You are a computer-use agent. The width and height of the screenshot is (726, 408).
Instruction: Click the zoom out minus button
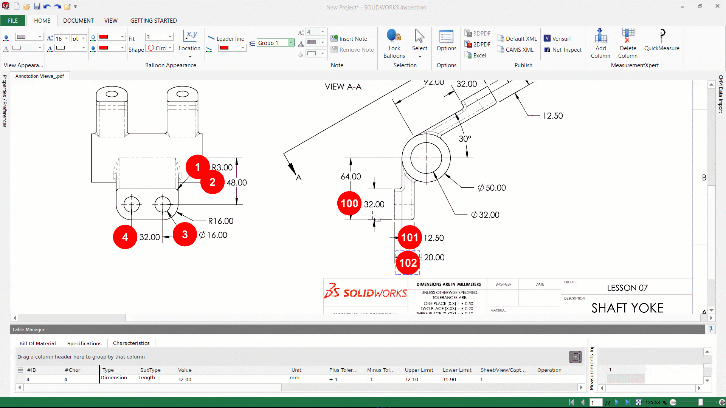[x=673, y=402]
